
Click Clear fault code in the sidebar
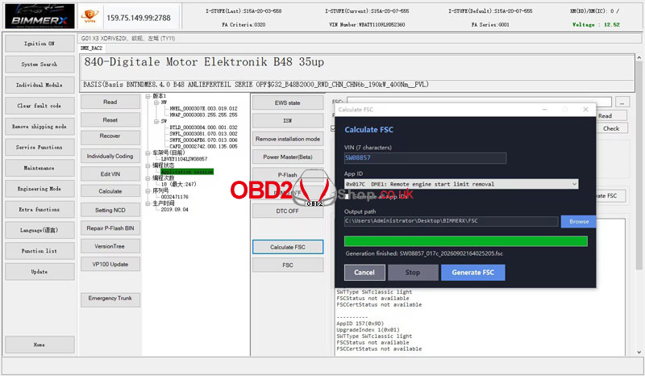(x=40, y=106)
